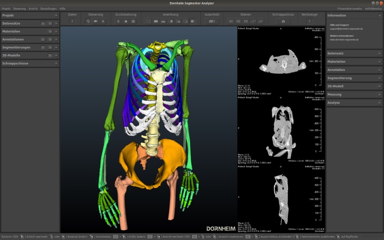The image size is (384, 240).
Task: Open the Messung panel header
Action: pyautogui.click(x=354, y=95)
